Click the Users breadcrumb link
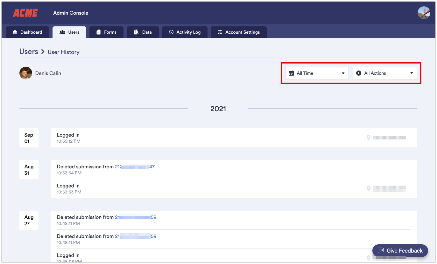This screenshot has height=264, width=437. (x=29, y=51)
